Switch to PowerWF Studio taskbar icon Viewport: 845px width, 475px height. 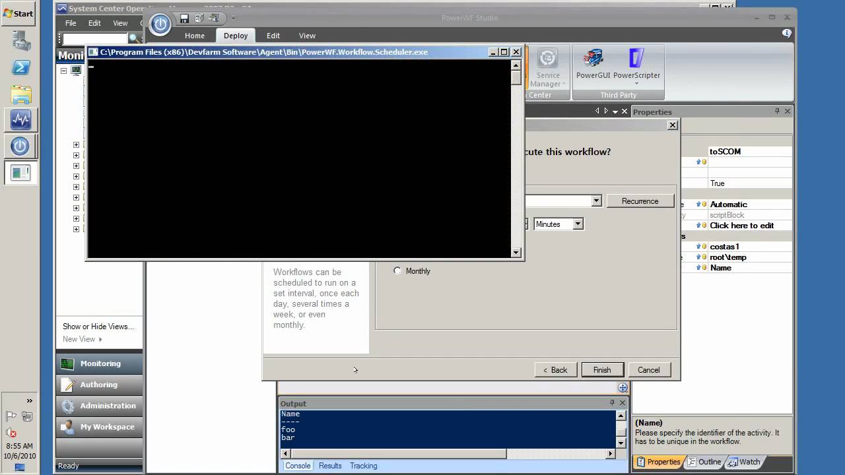tap(20, 146)
